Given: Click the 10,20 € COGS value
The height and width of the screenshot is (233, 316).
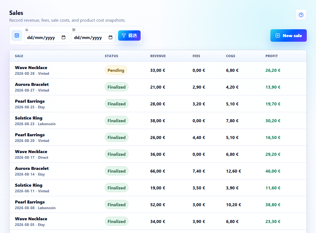Looking at the screenshot, I should tap(233, 205).
